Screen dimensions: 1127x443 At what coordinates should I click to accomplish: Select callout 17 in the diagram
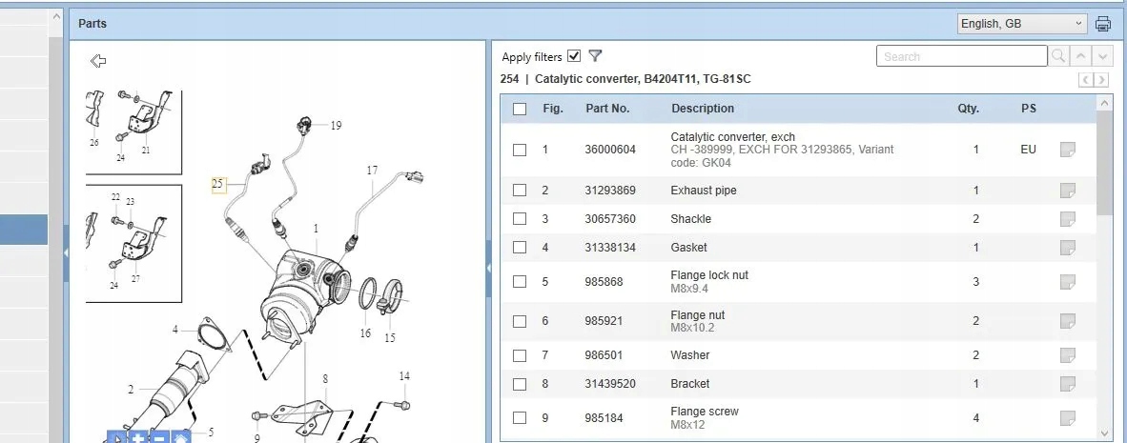[x=372, y=171]
